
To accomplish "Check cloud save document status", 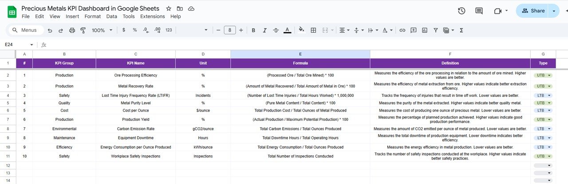I will [191, 9].
